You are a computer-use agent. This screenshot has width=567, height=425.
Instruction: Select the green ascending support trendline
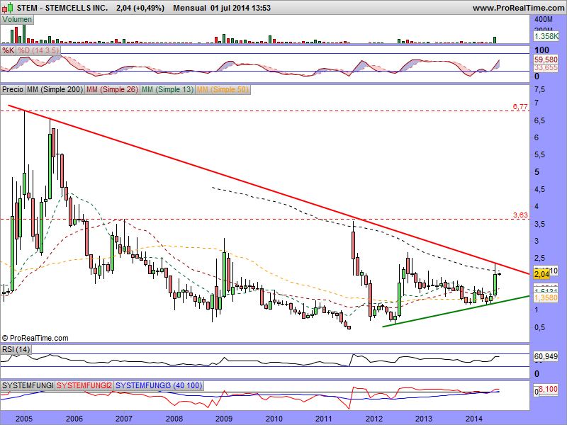pyautogui.click(x=456, y=312)
